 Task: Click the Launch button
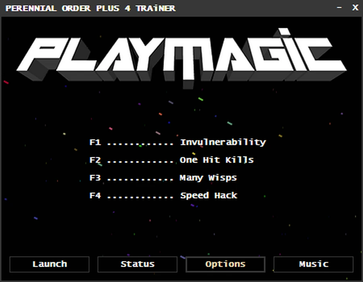tap(49, 264)
